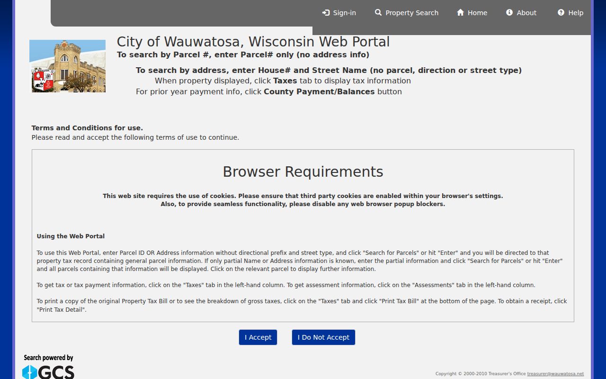Screen dimensions: 606x379
Task: Click the Browser Requirements heading
Action: [303, 171]
